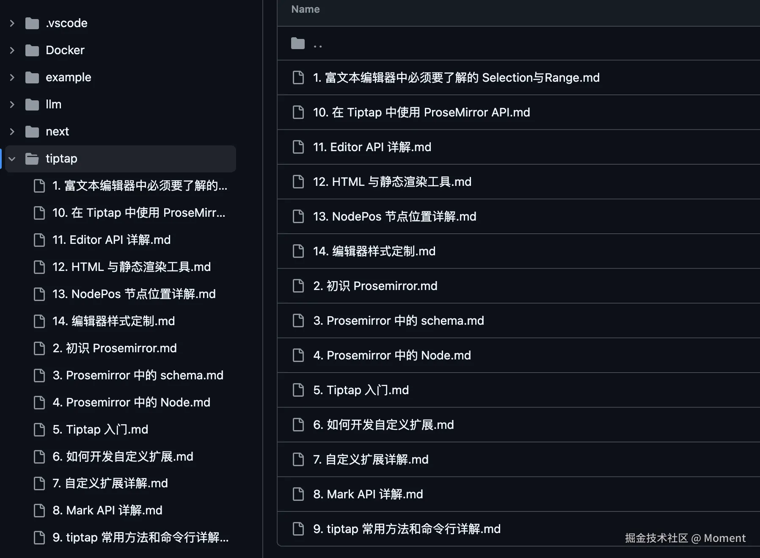This screenshot has height=558, width=760.
Task: Open 7. 自定义扩展详解.md in file list
Action: 371,459
